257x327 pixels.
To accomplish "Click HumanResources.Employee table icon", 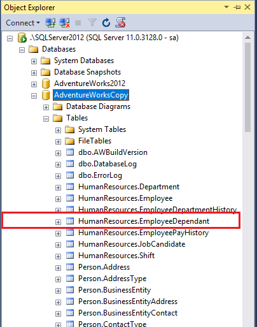I will click(70, 198).
